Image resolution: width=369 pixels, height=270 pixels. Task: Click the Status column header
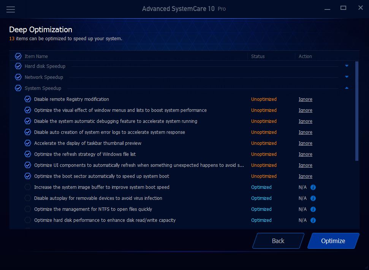[258, 57]
